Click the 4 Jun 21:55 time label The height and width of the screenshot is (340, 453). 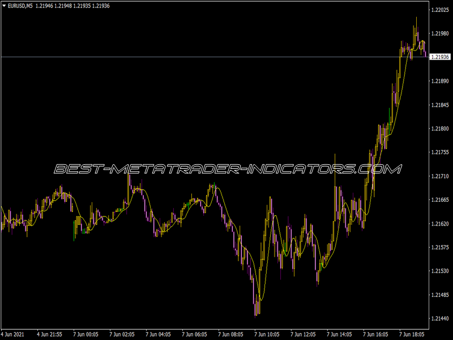click(x=49, y=334)
